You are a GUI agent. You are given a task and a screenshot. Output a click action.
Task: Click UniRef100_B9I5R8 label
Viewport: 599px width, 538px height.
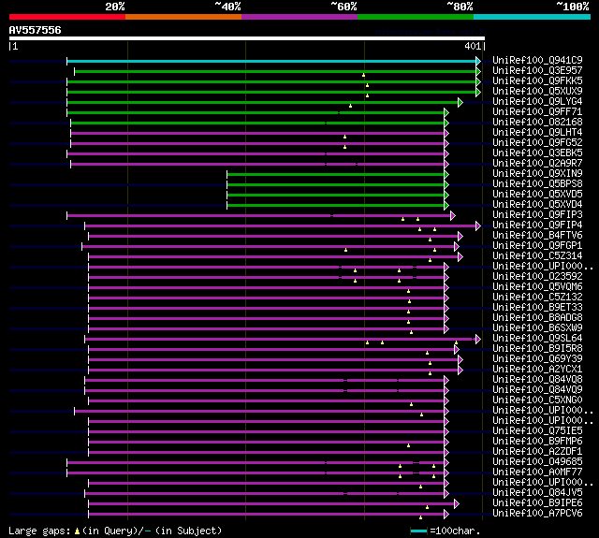click(x=537, y=349)
